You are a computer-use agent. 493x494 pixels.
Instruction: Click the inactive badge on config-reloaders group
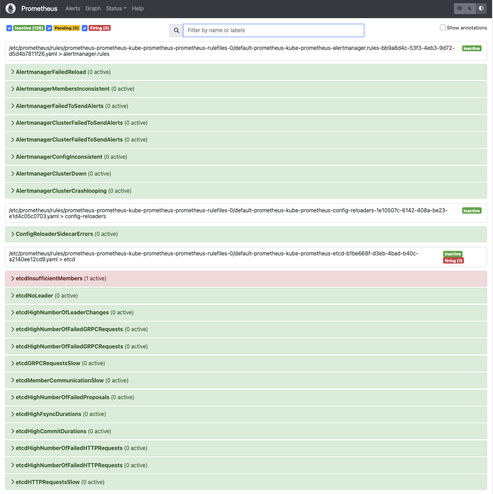[472, 211]
